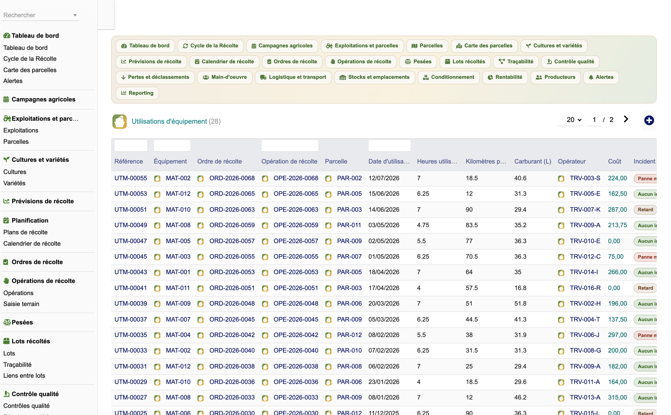Open record UTM-00055

click(131, 178)
